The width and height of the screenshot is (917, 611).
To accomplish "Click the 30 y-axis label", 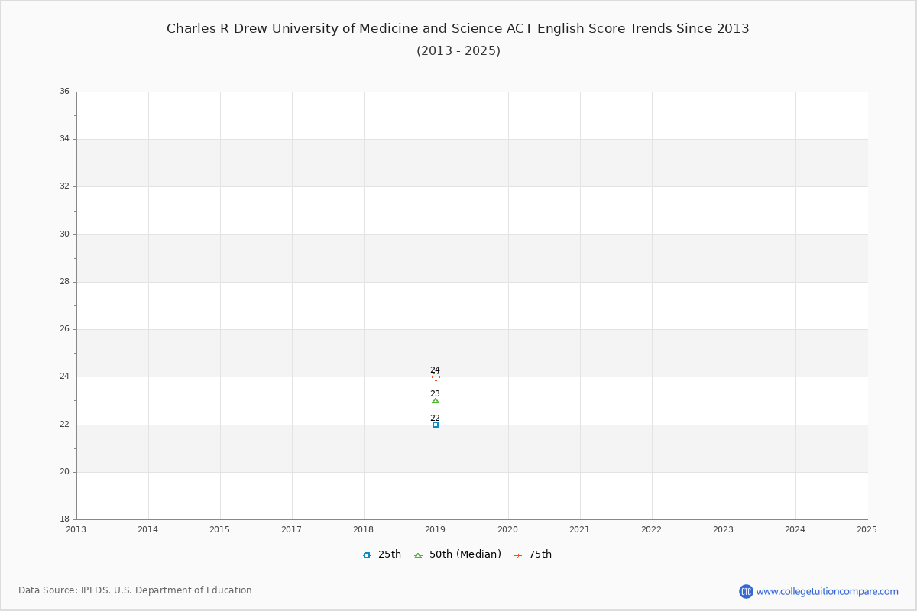I will (x=64, y=234).
